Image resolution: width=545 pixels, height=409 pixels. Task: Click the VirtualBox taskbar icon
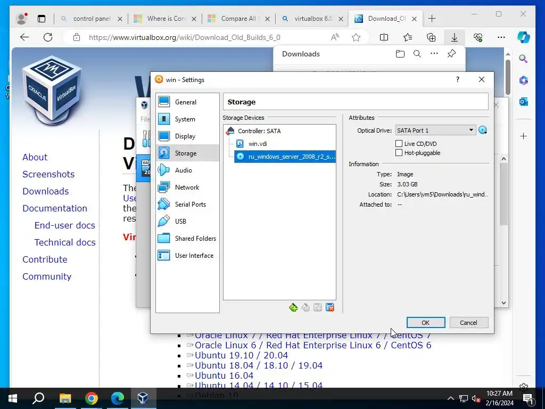(143, 398)
